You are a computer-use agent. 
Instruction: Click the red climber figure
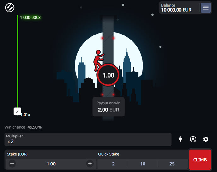coord(99,60)
